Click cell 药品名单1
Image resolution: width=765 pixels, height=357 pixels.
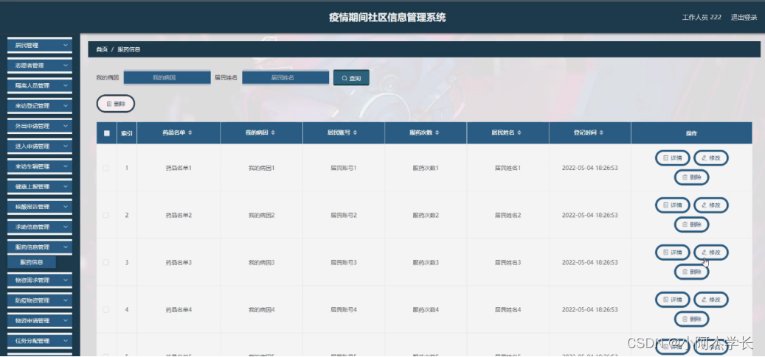coord(179,168)
